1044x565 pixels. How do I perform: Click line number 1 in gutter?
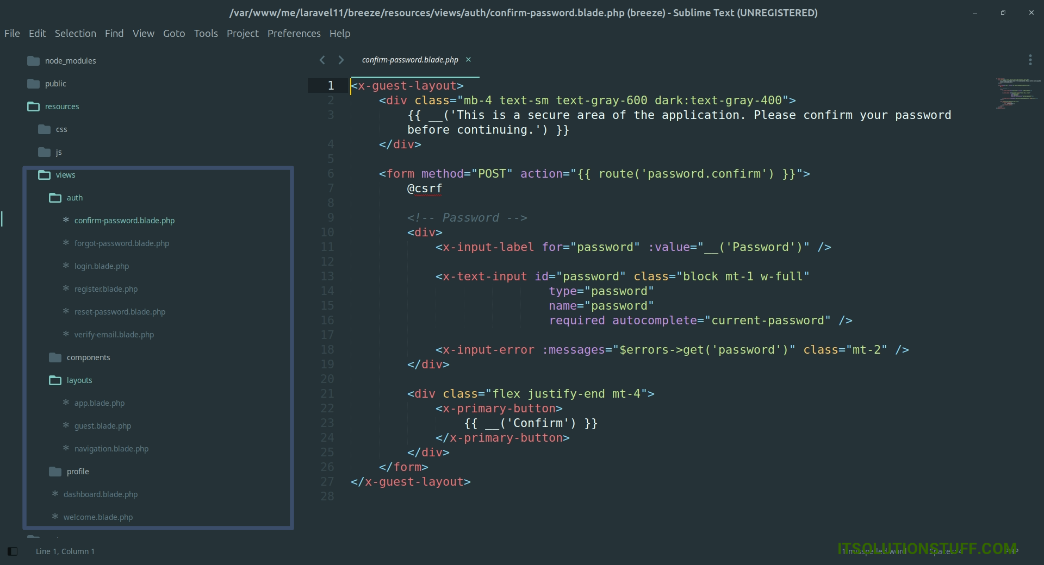coord(331,86)
